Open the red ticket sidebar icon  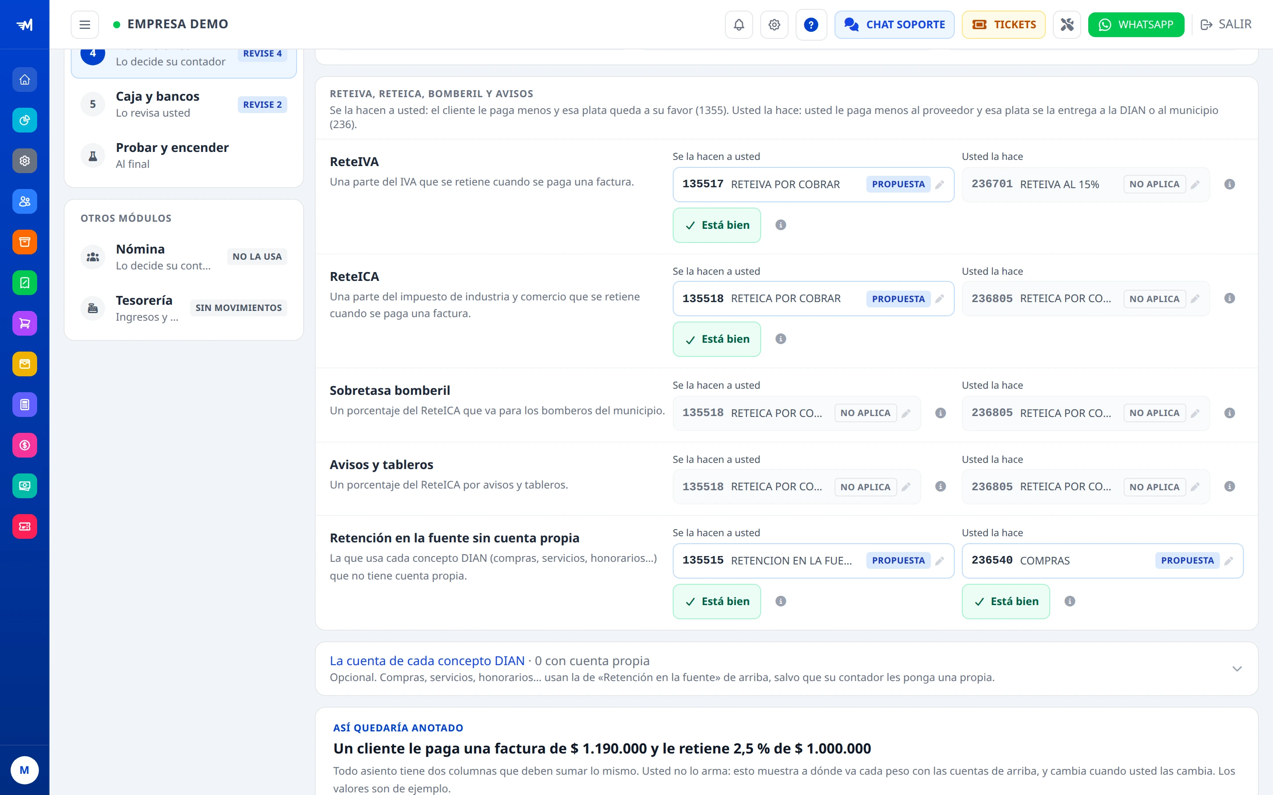point(25,526)
